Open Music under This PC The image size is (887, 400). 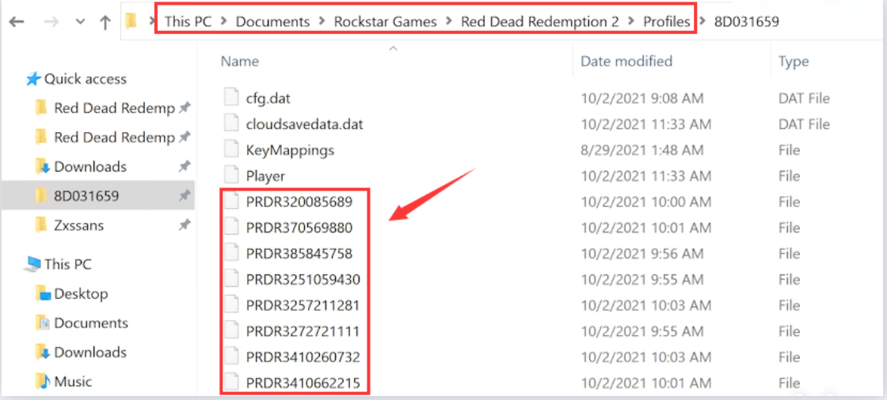click(x=73, y=382)
